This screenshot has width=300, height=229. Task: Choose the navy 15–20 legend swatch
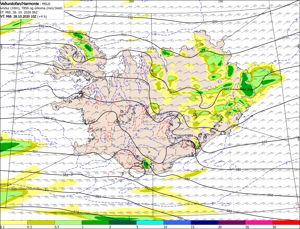(205, 222)
